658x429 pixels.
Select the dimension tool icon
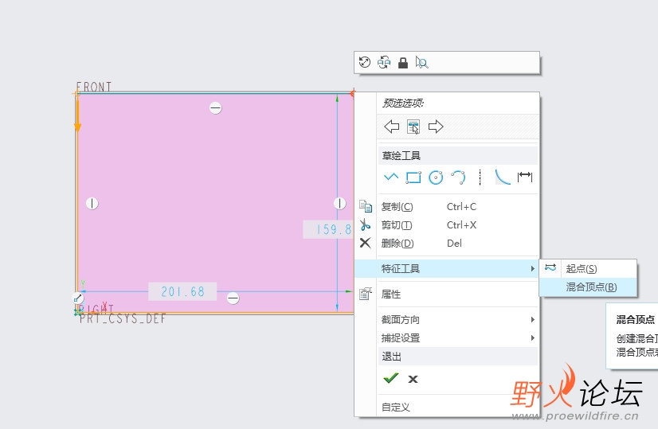pos(524,177)
